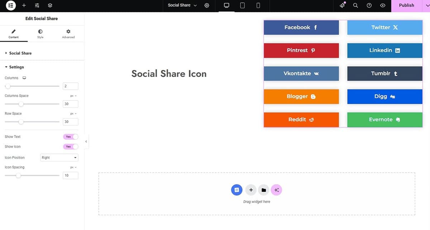Screen dimensions: 430x230
Task: Click the Columns slider handle
Action: (x=8, y=86)
